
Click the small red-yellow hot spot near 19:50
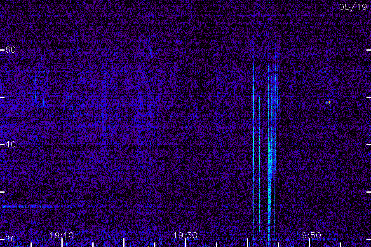pyautogui.click(x=328, y=103)
